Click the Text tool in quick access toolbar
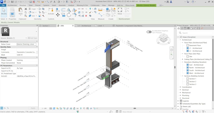214x113 pixels. (54, 2)
